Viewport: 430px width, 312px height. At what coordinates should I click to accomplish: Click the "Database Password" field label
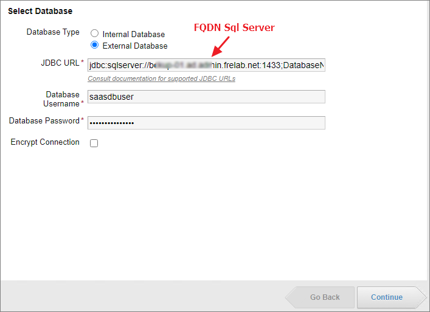click(x=44, y=121)
